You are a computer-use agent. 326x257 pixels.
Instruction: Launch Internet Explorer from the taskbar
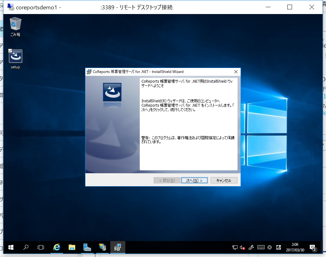click(56, 247)
